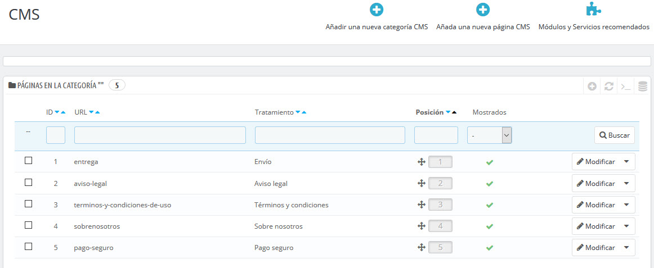Sort ID column ascending arrow
654x268 pixels.
point(63,112)
